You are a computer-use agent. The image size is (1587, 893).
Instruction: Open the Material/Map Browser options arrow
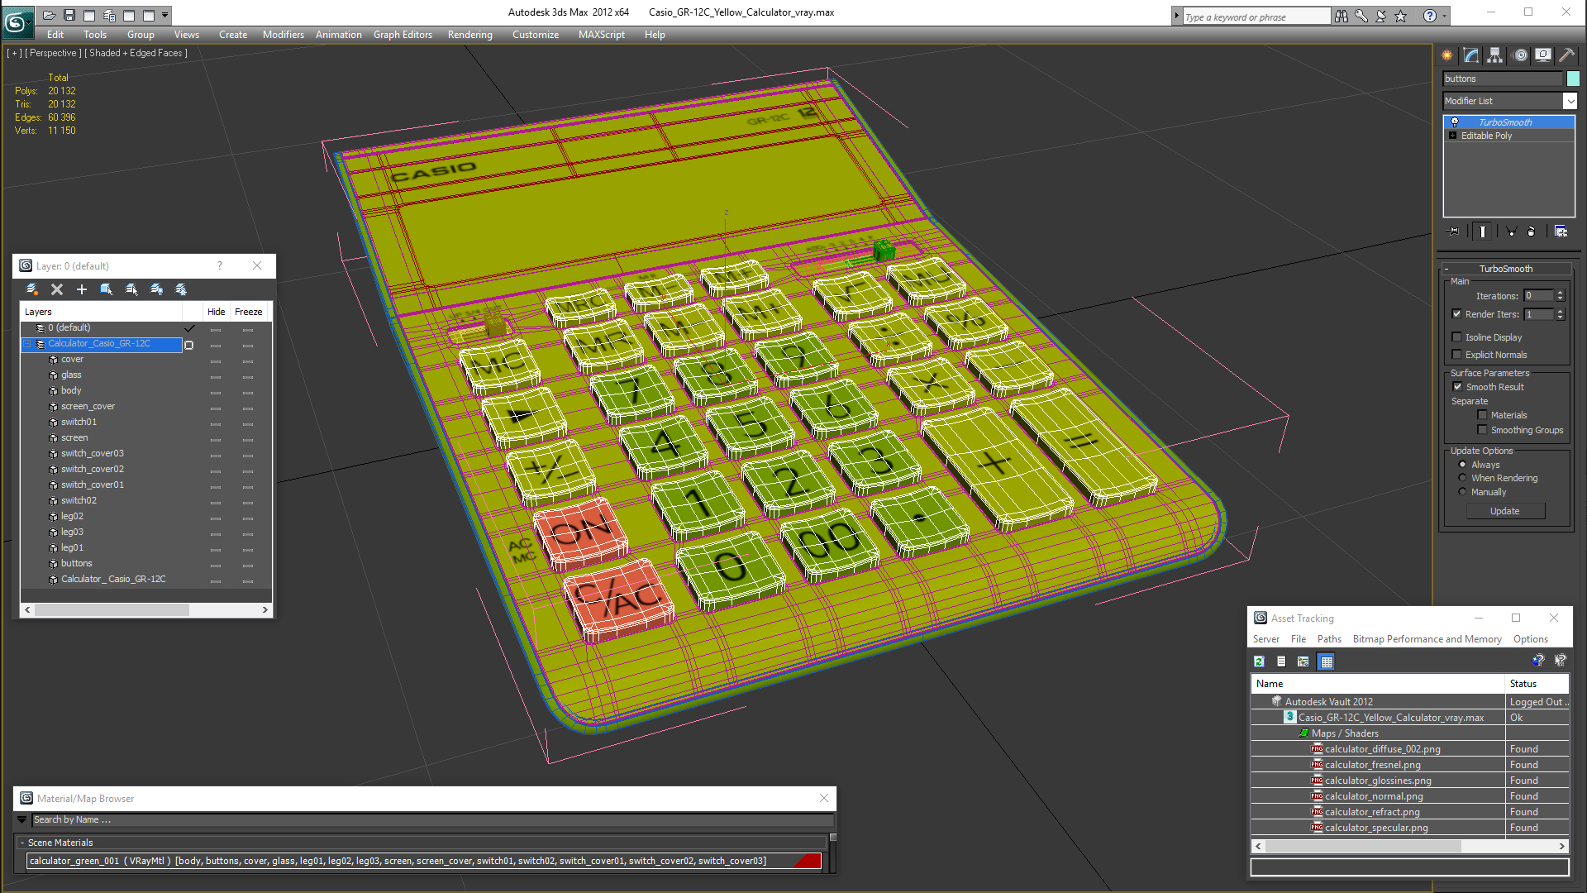pyautogui.click(x=22, y=820)
